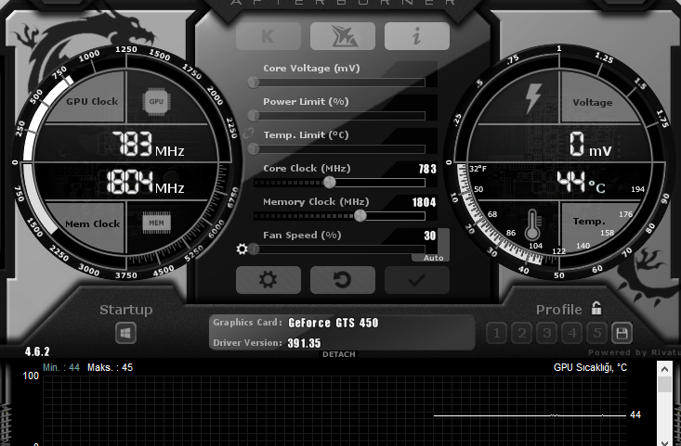The width and height of the screenshot is (681, 446).
Task: Open the information (i) panel
Action: [x=417, y=36]
